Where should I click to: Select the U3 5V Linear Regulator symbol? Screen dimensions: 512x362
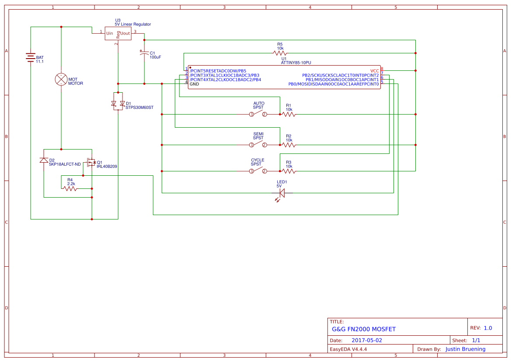click(117, 33)
